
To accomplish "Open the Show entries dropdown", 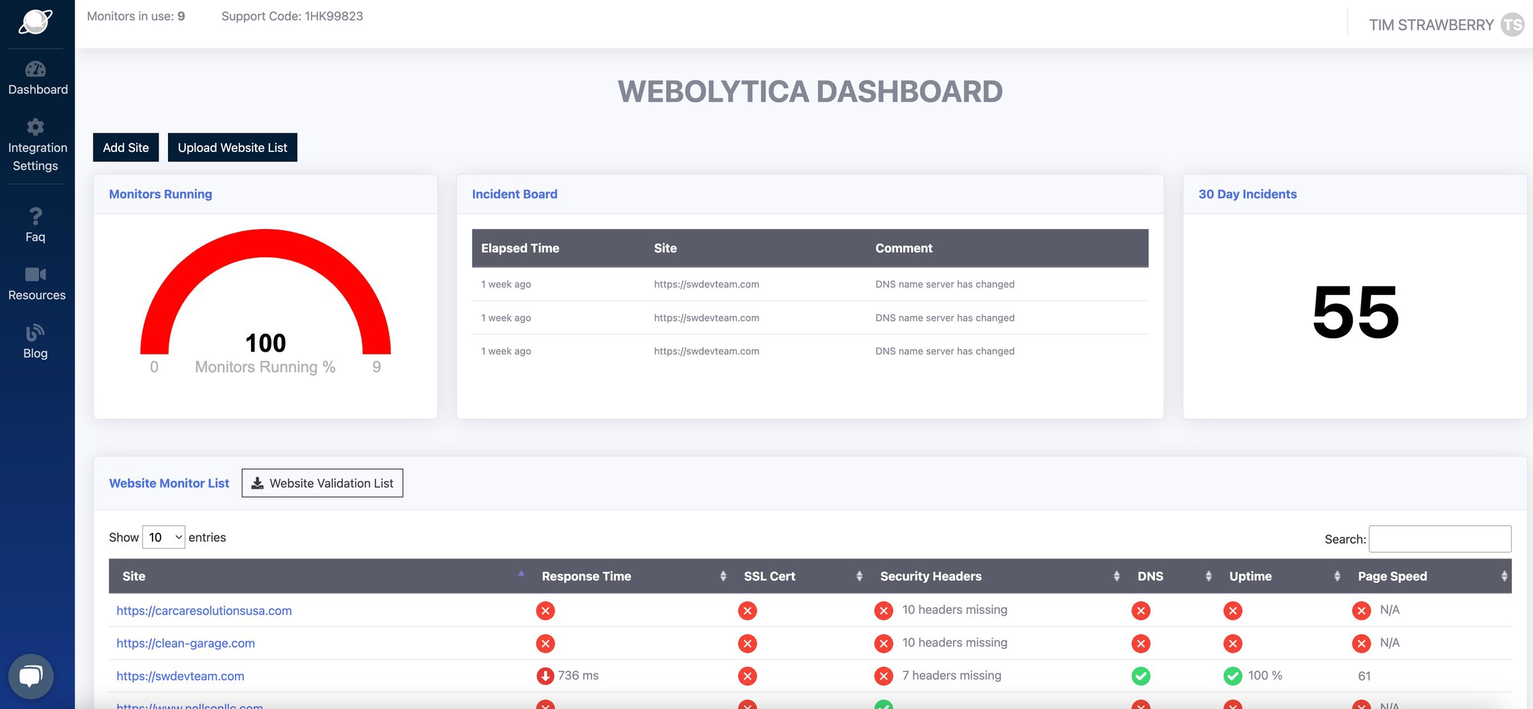I will click(164, 537).
